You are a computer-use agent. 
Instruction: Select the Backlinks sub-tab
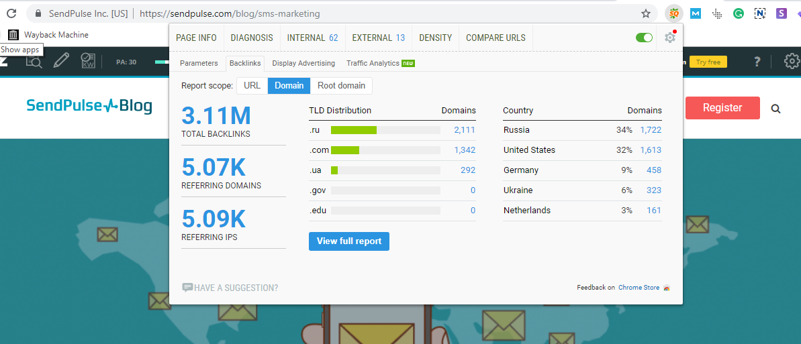point(245,63)
